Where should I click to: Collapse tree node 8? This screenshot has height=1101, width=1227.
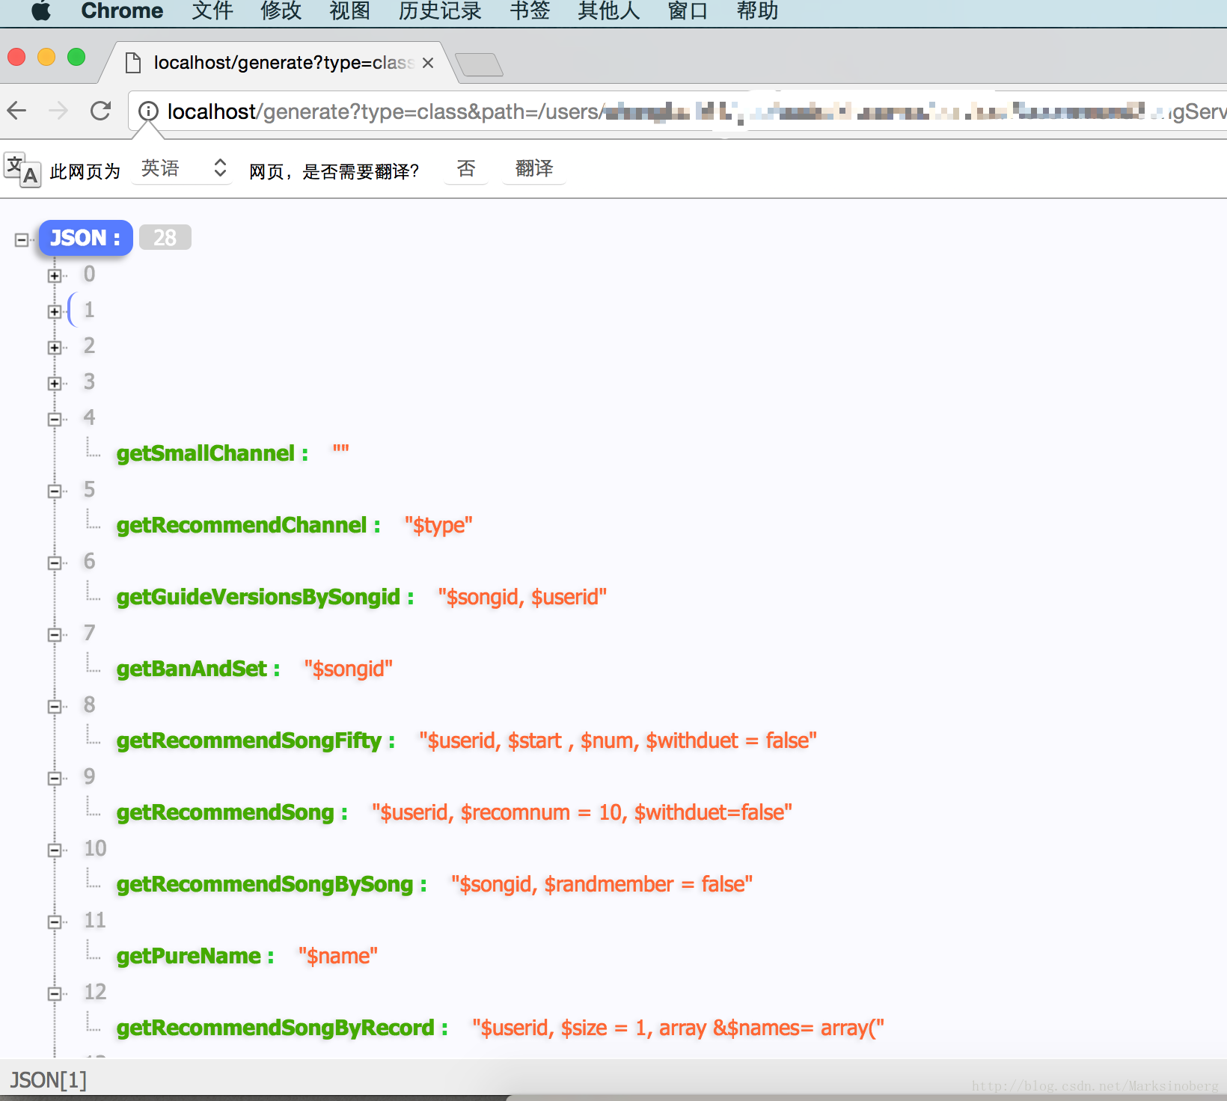55,707
